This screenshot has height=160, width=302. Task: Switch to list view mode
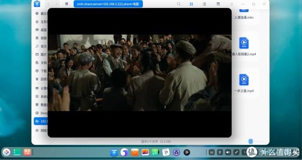[x=204, y=4]
